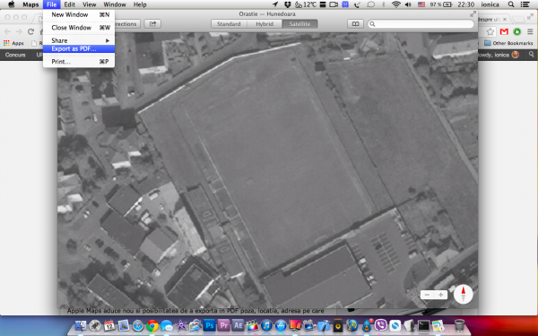Open the volume menu bar icon
The width and height of the screenshot is (538, 336).
tap(408, 4)
